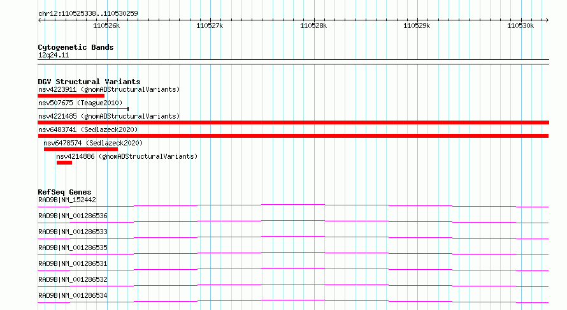This screenshot has height=310, width=567.
Task: Click the magenta line for RAD9B|NM_001286536
Action: [293, 221]
